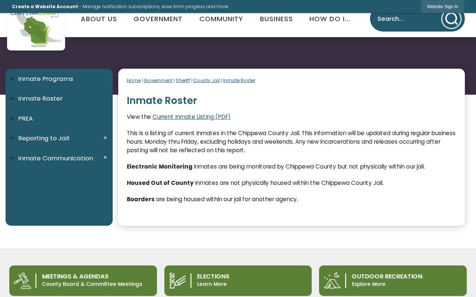Select PREA in sidebar

tap(26, 118)
